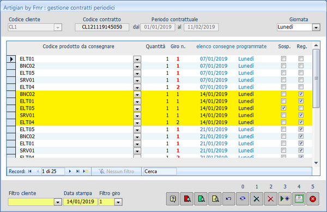Viewport: 327px width, 212px height.
Task: Uncheck Reg. for BNC02 on 14/01/2019
Action: [301, 94]
